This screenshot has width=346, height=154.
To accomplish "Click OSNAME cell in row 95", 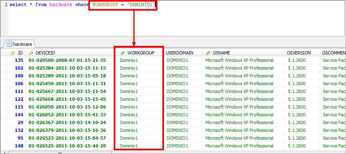I will coord(239,138).
